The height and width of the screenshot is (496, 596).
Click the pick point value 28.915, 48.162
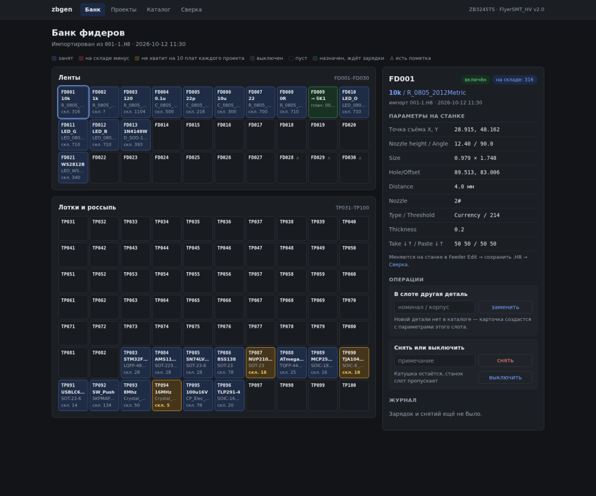(x=477, y=130)
